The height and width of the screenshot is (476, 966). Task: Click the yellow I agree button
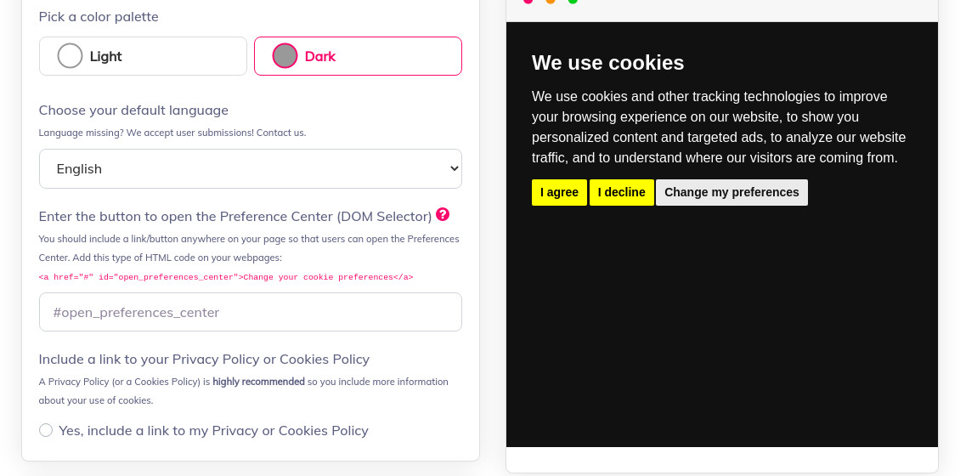[559, 192]
